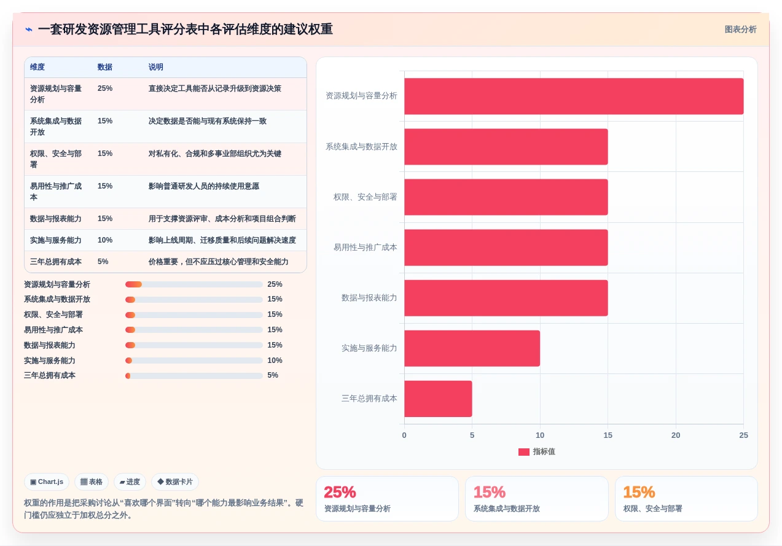Viewport: 782px width, 546px height.
Task: Click the 5% value in the table
Action: pos(103,262)
